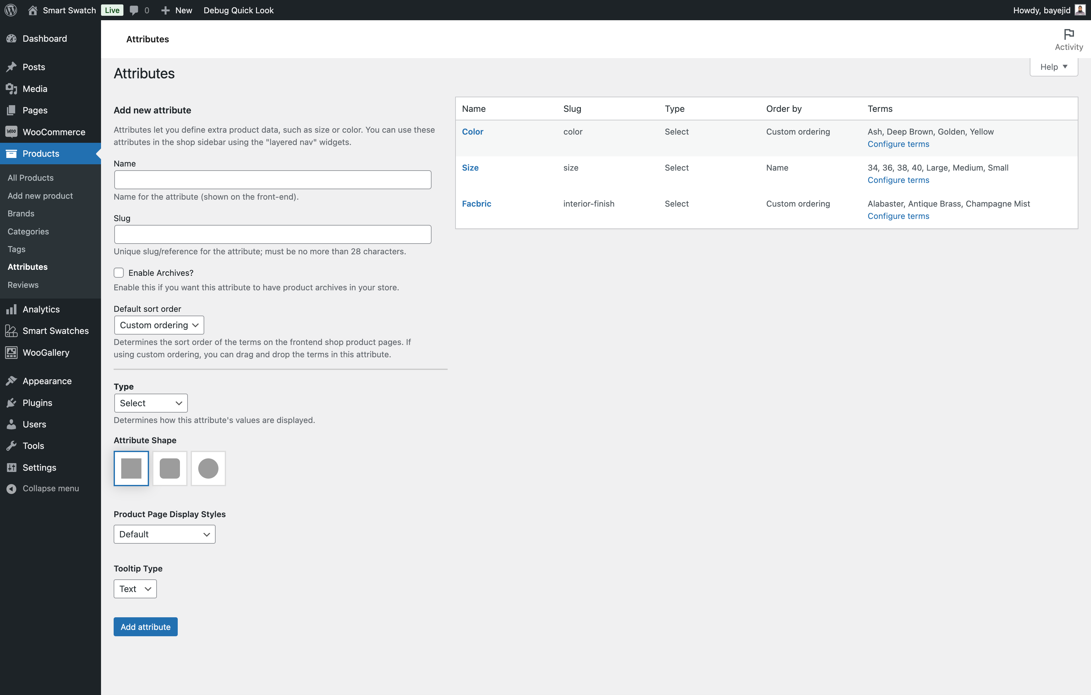Click the plus New icon
Viewport: 1091px width, 695px height.
click(x=165, y=10)
